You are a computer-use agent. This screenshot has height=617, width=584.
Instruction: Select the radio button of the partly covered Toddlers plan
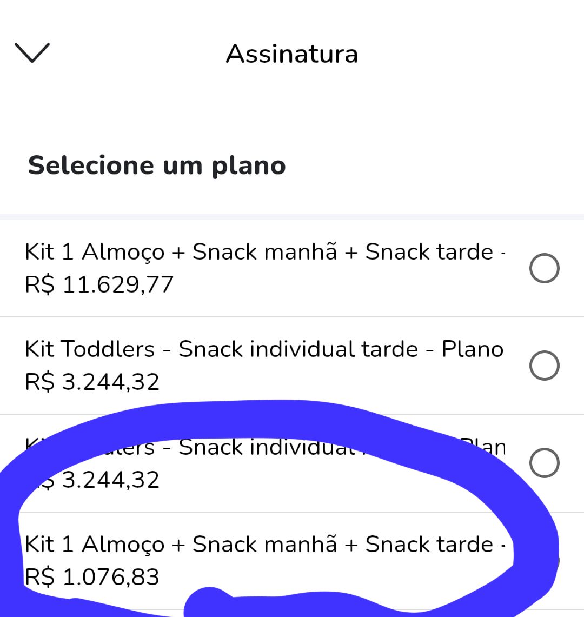544,463
